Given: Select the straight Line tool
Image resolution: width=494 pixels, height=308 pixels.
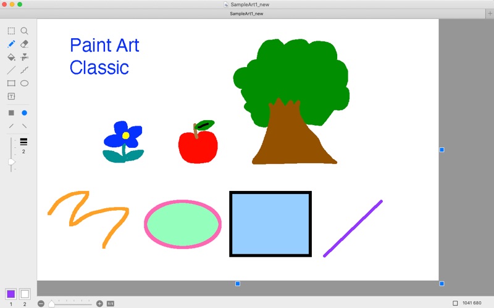Looking at the screenshot, I should [11, 70].
